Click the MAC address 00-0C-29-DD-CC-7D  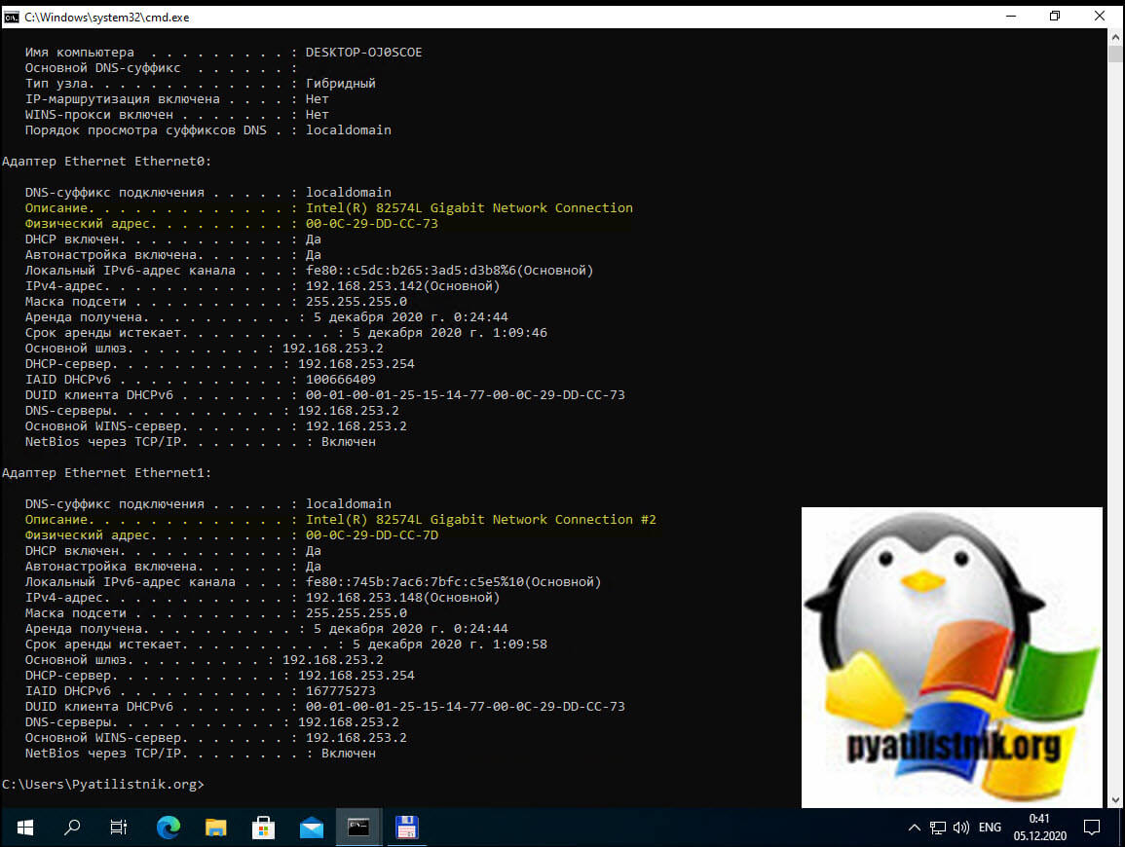coord(372,535)
